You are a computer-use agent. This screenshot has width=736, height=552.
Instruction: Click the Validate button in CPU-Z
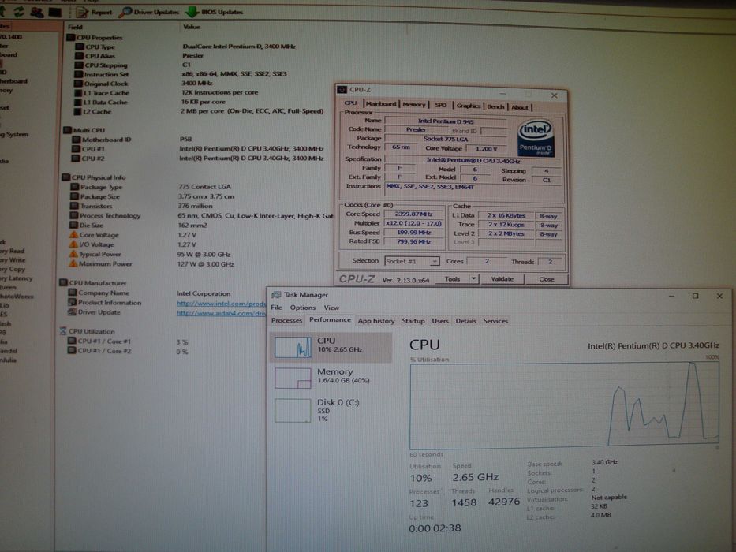(x=502, y=279)
